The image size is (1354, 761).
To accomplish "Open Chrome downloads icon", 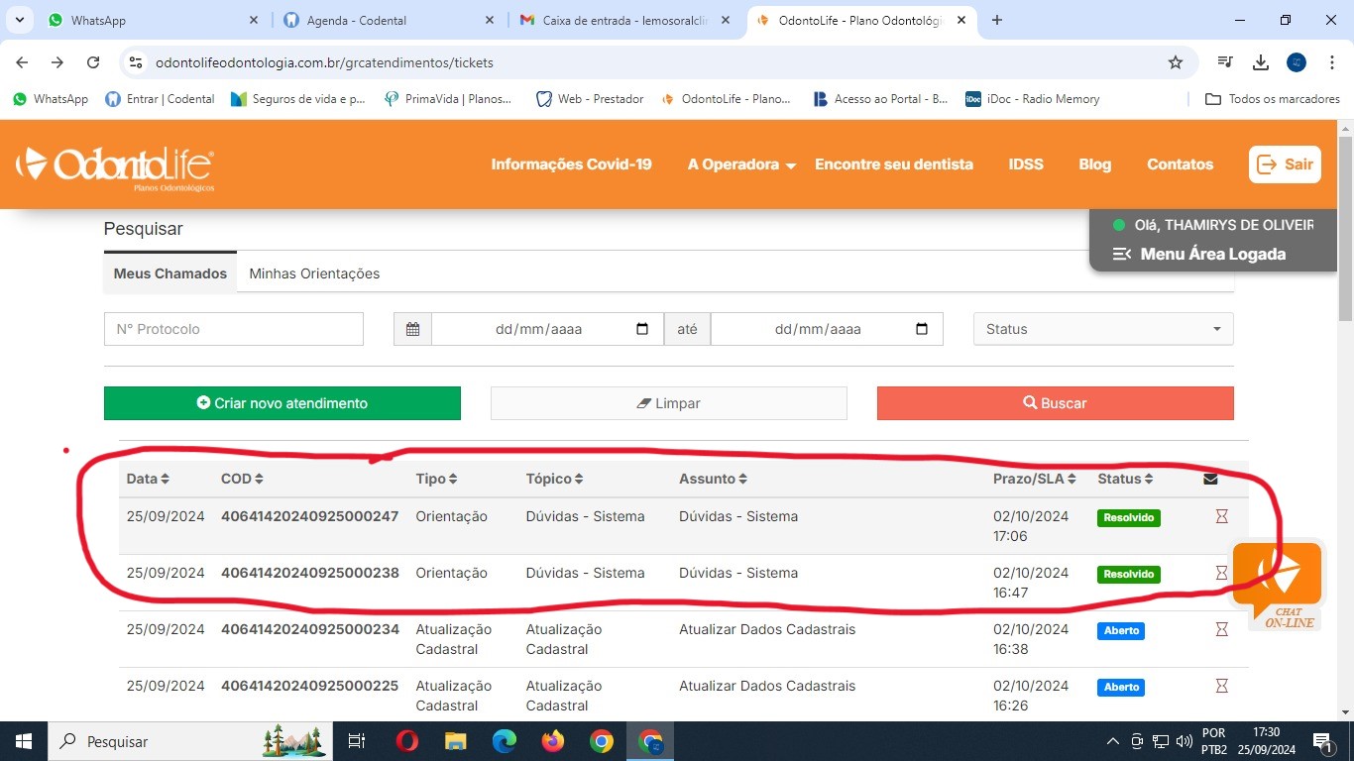I will click(1261, 62).
